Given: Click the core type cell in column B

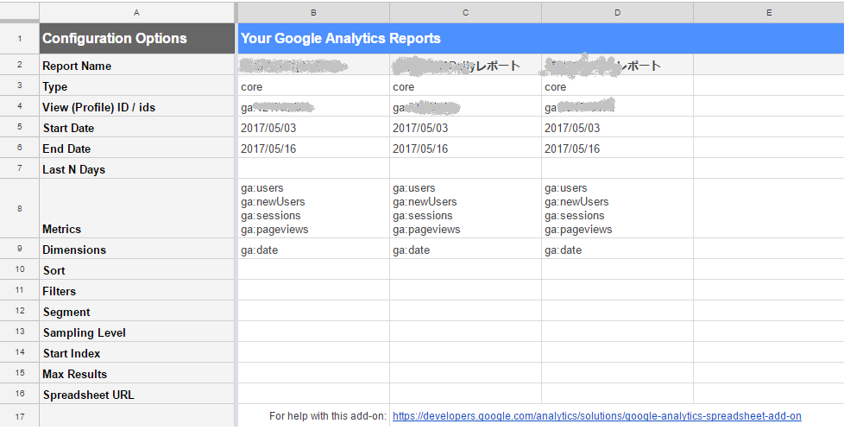Looking at the screenshot, I should pos(313,86).
